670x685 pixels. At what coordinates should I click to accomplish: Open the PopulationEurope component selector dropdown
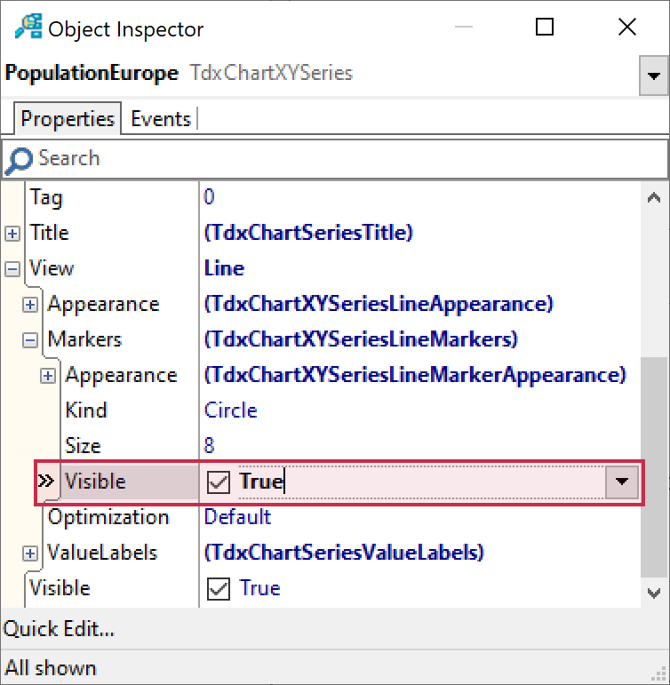653,76
